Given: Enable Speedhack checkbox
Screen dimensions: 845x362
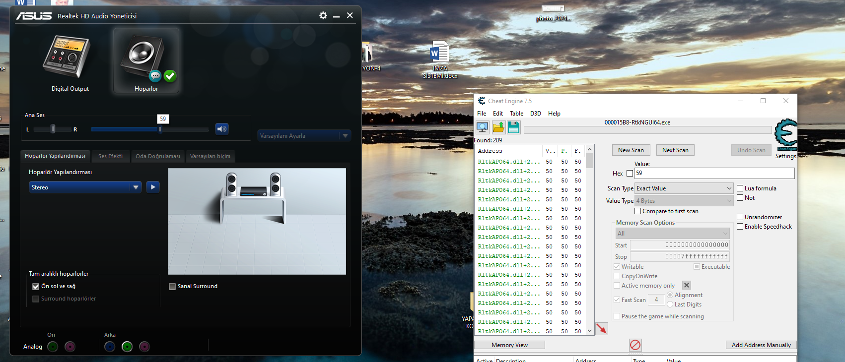Looking at the screenshot, I should click(x=740, y=227).
